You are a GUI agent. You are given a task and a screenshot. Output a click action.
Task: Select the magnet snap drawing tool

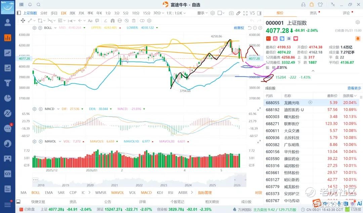113,20
